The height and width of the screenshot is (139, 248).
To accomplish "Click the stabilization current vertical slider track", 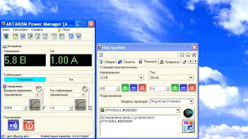I will click(x=90, y=98).
